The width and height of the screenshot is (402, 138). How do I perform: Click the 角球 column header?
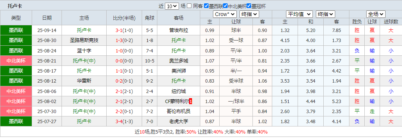tap(150, 18)
